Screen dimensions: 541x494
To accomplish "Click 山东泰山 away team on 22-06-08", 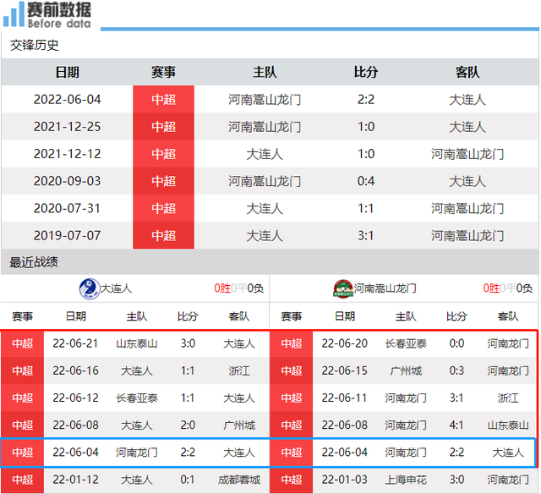I will point(508,425).
